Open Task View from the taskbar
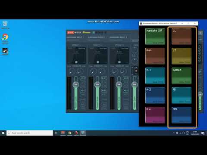This screenshot has width=207, height=155. pyautogui.click(x=56, y=133)
